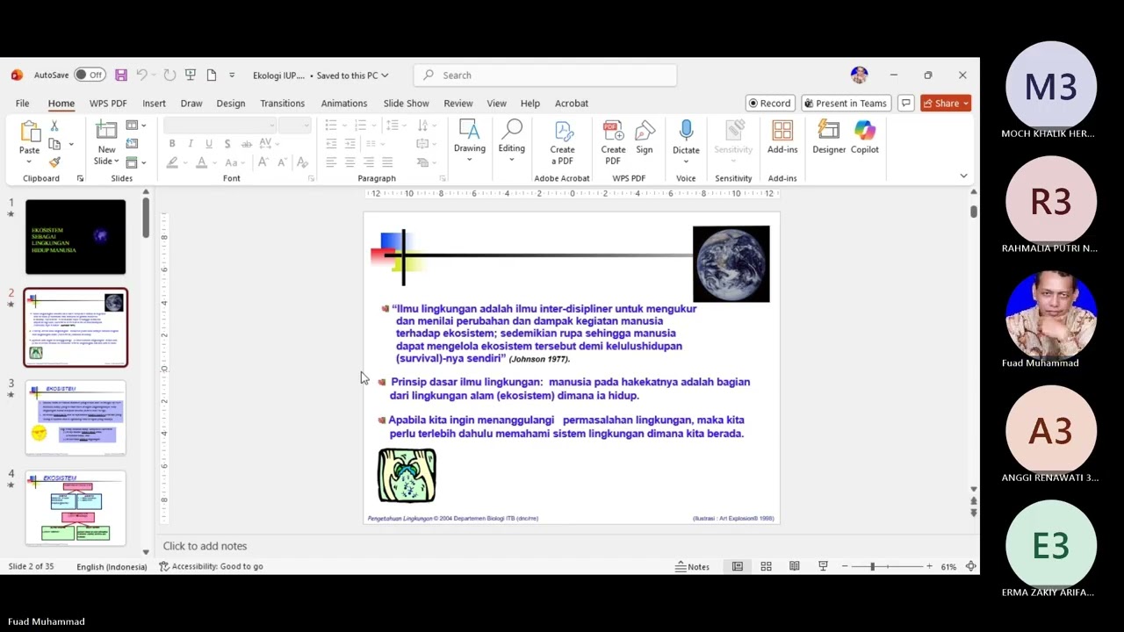Fit slide to current window

point(971,567)
